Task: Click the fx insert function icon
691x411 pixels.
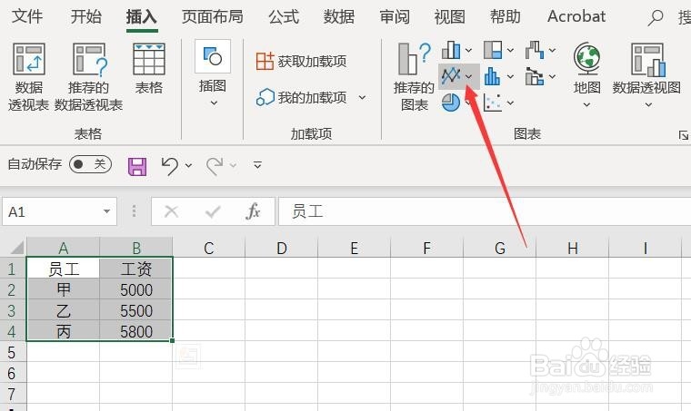Action: (253, 211)
